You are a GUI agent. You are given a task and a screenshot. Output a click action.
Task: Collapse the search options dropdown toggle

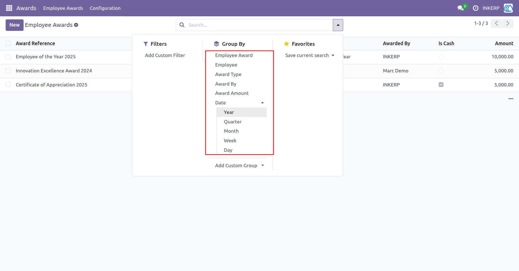pos(338,25)
